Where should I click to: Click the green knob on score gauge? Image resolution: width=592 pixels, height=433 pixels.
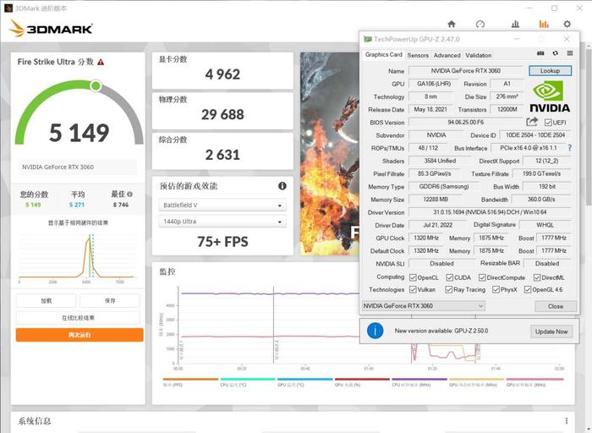[96, 86]
